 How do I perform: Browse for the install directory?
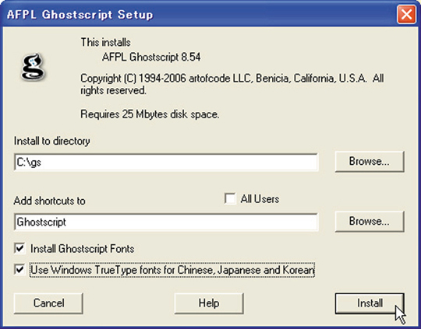point(370,161)
